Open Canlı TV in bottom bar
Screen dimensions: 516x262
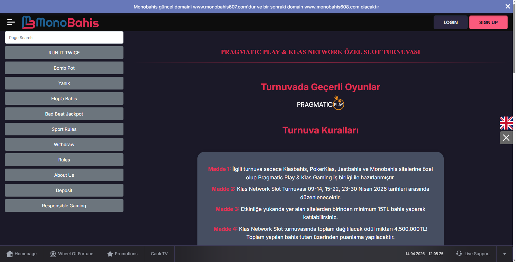click(159, 254)
